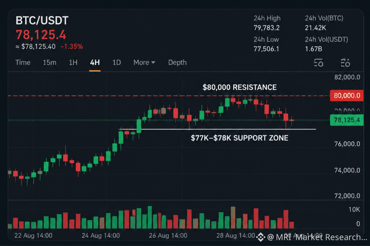Click the 24h Vol(BTC) value 21.42K
370x246 pixels.
[x=315, y=28]
